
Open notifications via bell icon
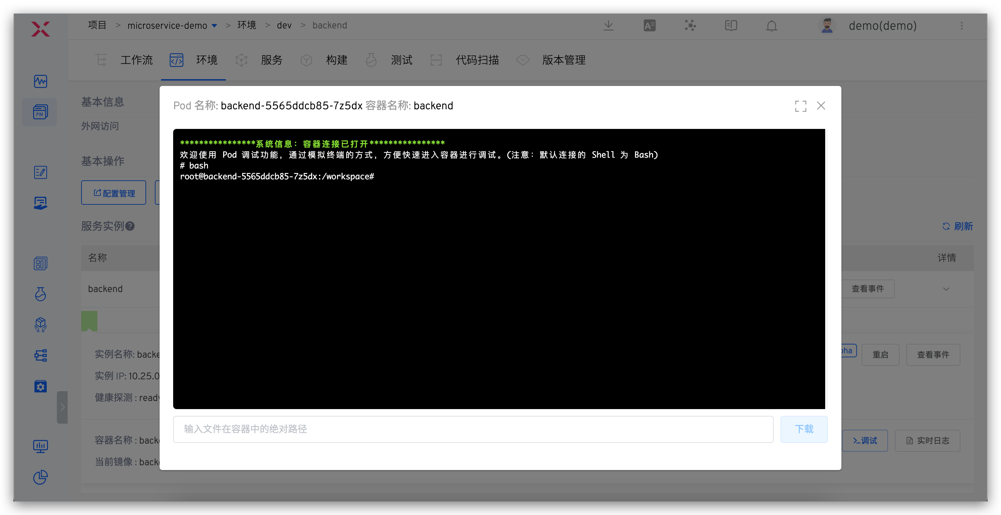point(771,26)
